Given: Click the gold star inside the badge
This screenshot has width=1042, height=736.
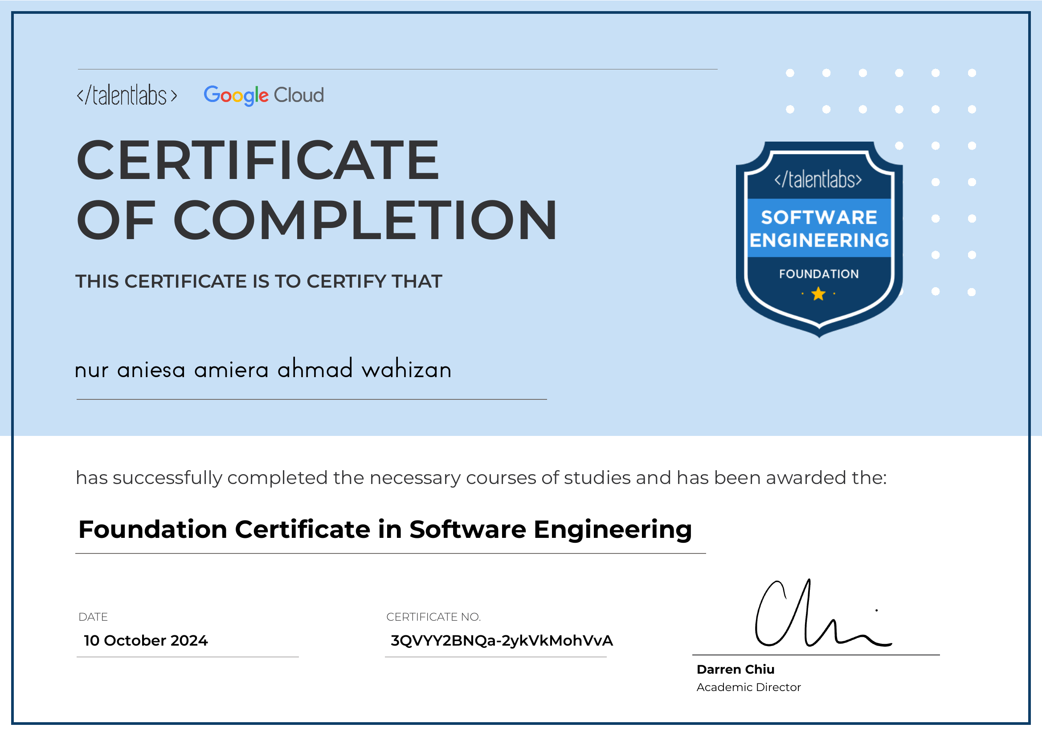Looking at the screenshot, I should (x=820, y=294).
